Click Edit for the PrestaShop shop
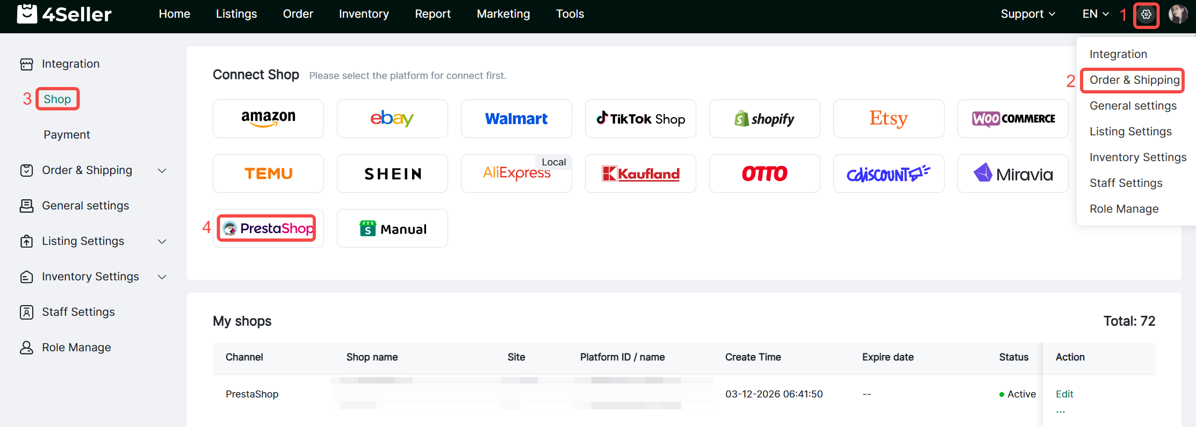Image resolution: width=1196 pixels, height=427 pixels. click(x=1064, y=394)
